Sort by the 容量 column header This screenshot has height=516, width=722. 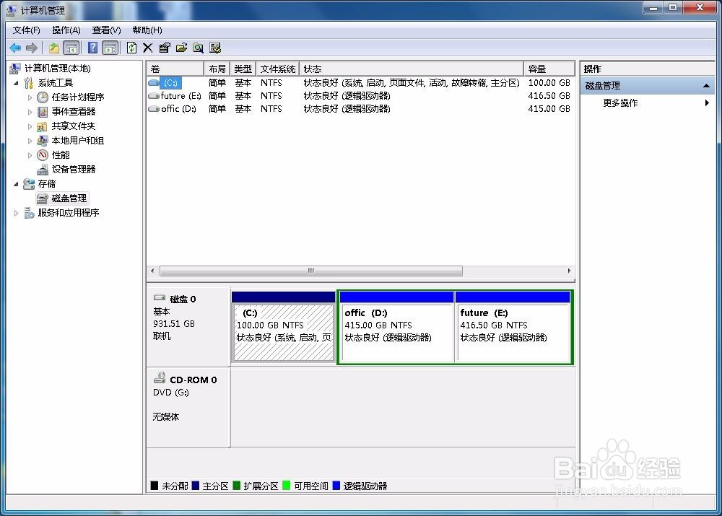[x=549, y=69]
